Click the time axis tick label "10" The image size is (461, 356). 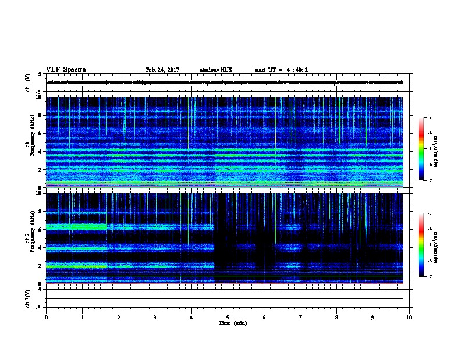409,318
